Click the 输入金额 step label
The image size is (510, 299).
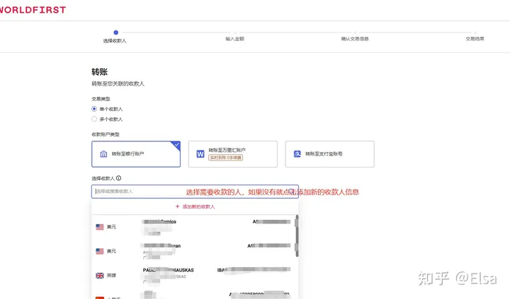coord(235,39)
